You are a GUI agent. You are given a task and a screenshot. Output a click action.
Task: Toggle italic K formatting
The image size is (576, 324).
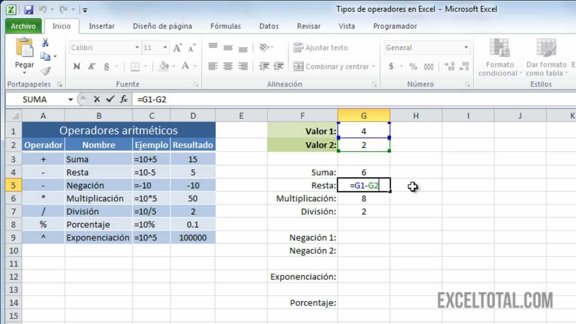pos(91,67)
